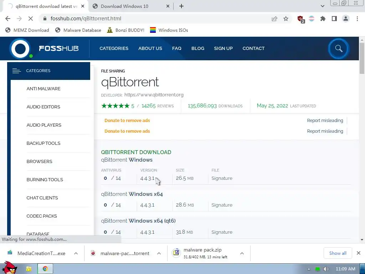The width and height of the screenshot is (365, 274).
Task: Select CODEC PACKS category
Action: pos(42,216)
